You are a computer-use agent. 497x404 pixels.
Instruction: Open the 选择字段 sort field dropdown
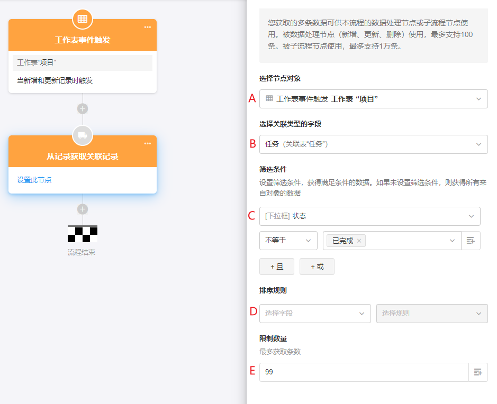[x=314, y=313]
